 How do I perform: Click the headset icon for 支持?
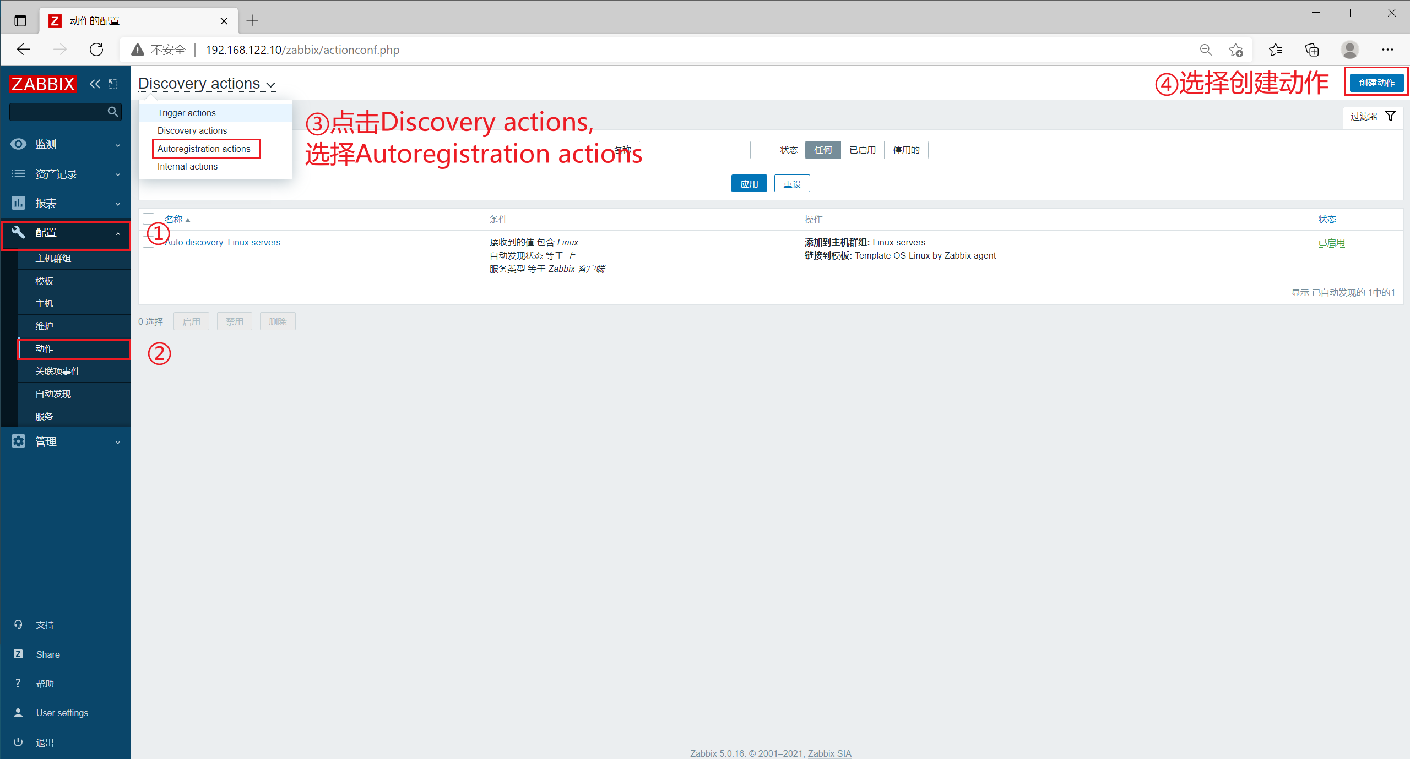[x=18, y=625]
